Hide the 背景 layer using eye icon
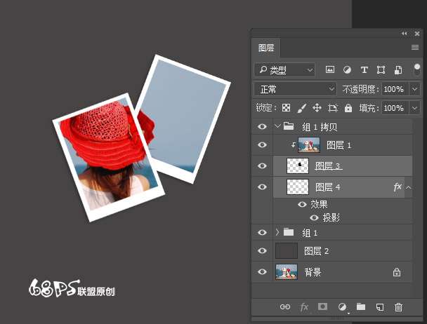This screenshot has width=427, height=324. pyautogui.click(x=262, y=272)
